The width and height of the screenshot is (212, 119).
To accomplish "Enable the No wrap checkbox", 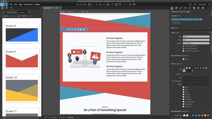I will pos(184,95).
